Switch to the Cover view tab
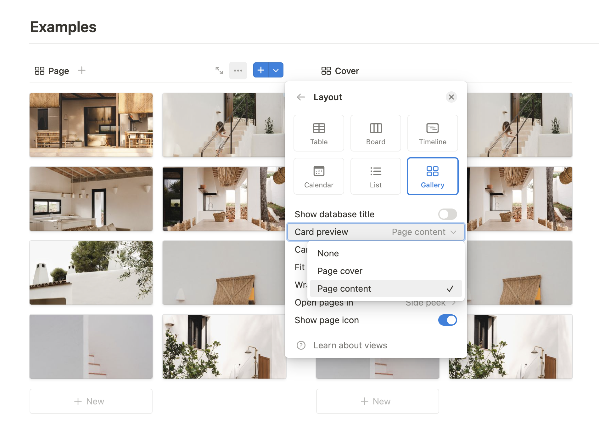 tap(339, 71)
